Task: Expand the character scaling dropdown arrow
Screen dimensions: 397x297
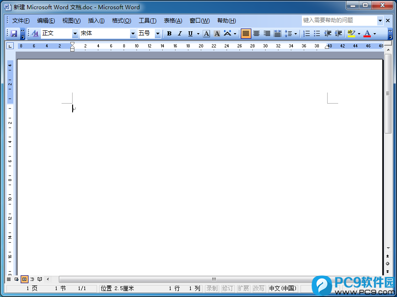Action: pos(235,34)
